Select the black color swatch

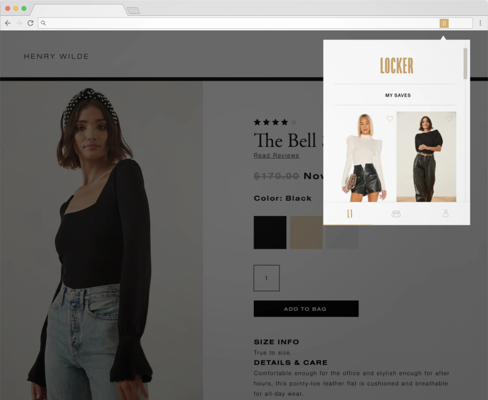click(x=270, y=232)
